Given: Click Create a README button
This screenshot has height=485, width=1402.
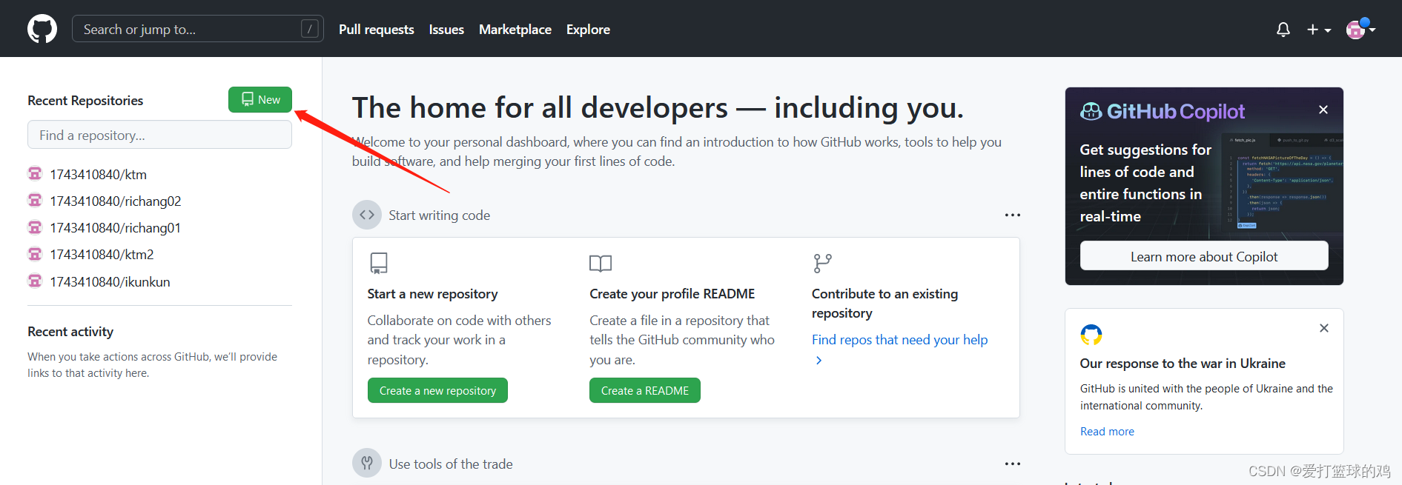Looking at the screenshot, I should (x=645, y=390).
